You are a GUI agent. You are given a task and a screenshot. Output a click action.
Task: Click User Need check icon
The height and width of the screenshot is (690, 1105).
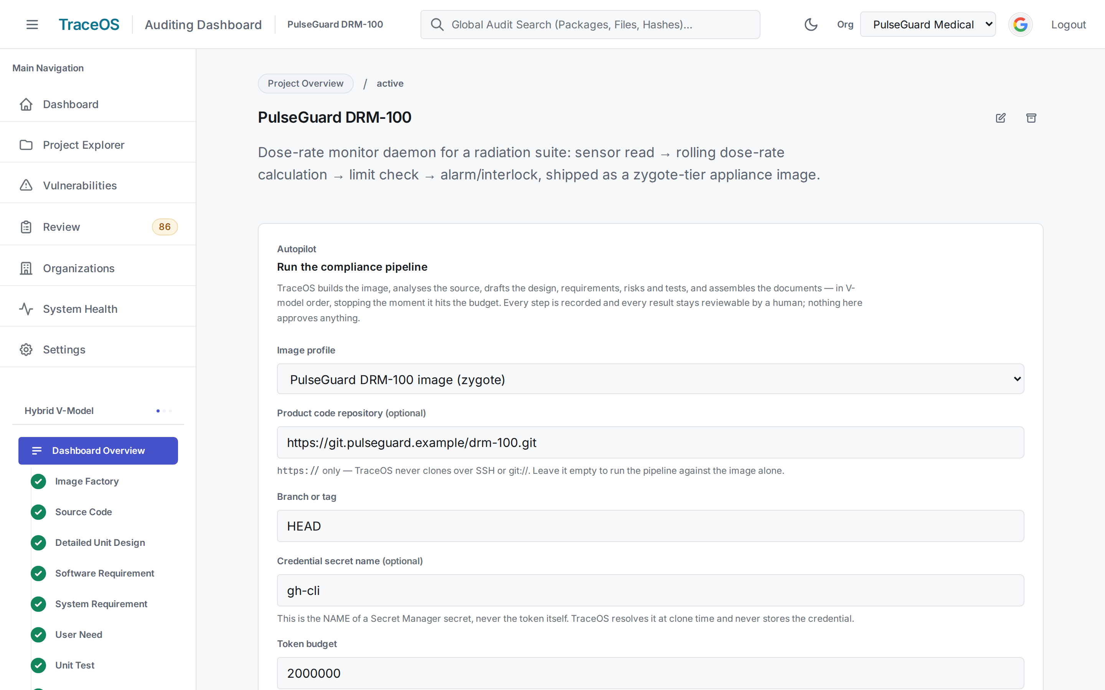[38, 634]
